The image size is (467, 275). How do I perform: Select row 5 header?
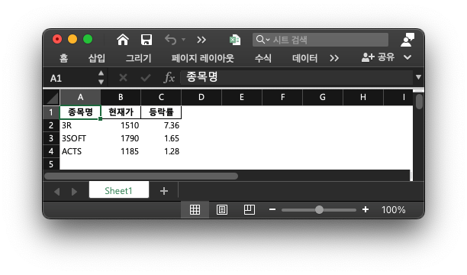[x=51, y=164]
